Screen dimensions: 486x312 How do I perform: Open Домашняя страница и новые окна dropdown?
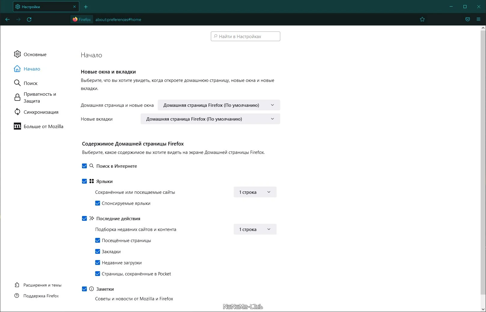coord(219,105)
